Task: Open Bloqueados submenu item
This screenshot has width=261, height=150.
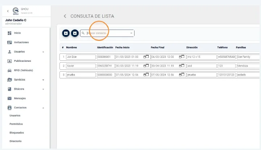Action: point(17,133)
